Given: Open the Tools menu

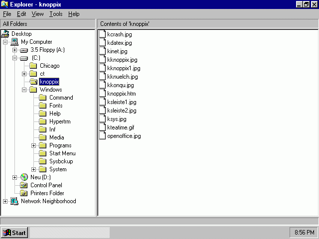Looking at the screenshot, I should coord(56,14).
